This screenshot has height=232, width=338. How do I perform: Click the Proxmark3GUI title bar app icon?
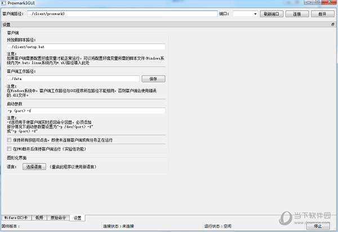click(x=3, y=3)
